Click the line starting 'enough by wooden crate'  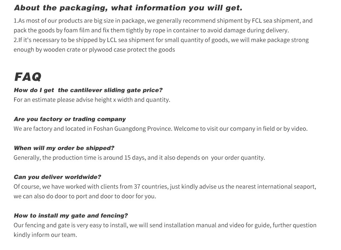94,50
